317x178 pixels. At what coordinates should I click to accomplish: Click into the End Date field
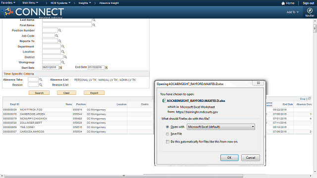click(96, 67)
